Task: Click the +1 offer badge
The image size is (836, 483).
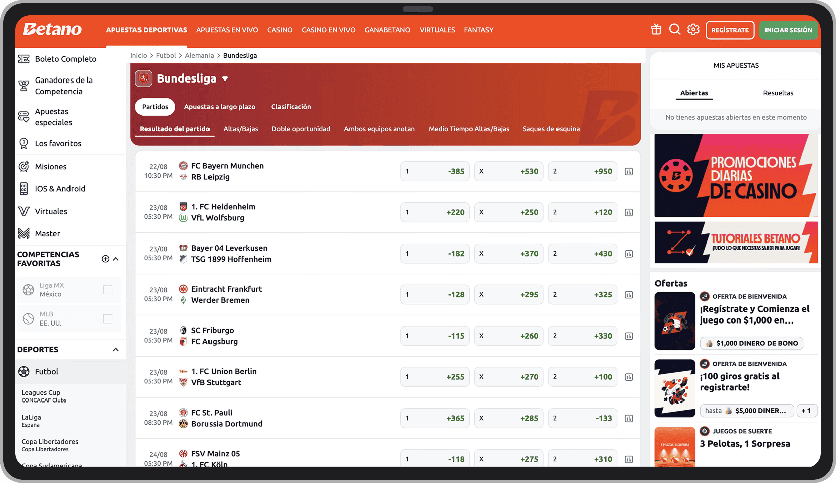Action: coord(806,411)
